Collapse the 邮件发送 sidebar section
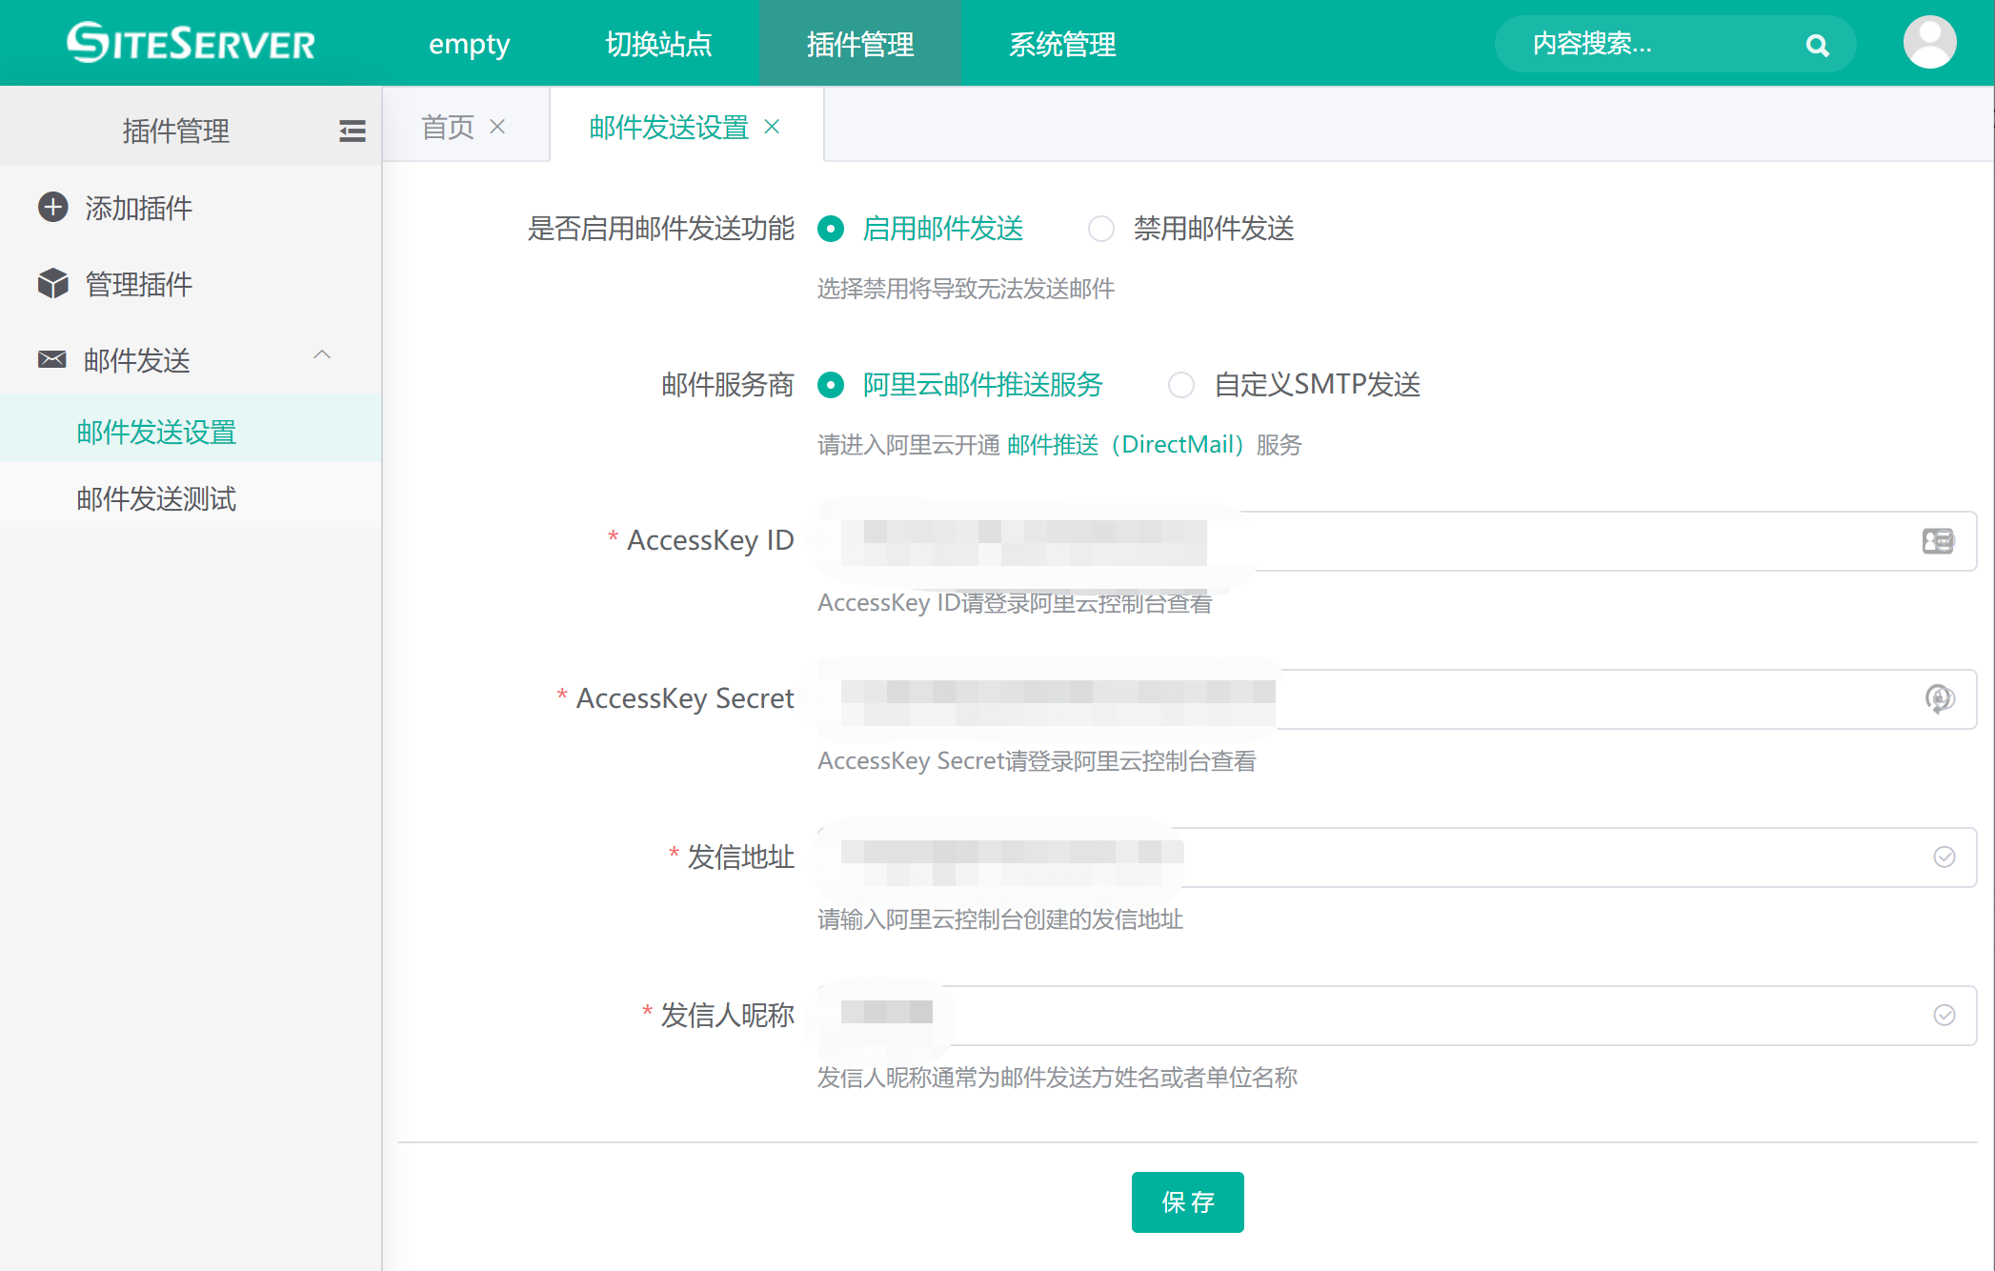Screen dimensions: 1995x1271 322,355
